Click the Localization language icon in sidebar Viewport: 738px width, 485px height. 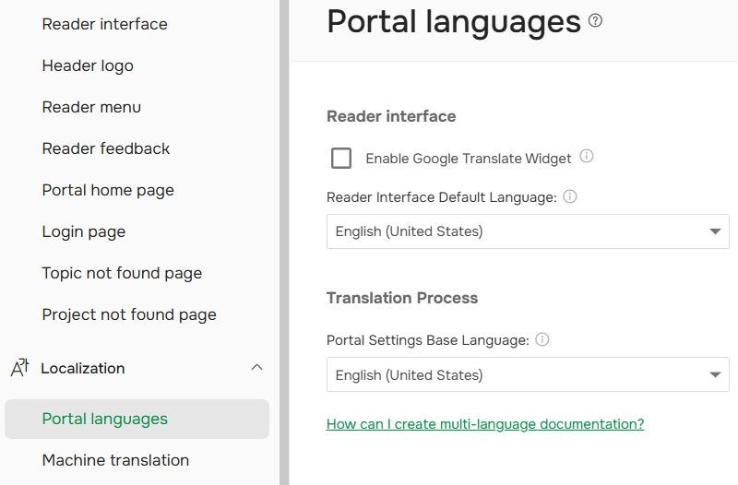pyautogui.click(x=19, y=367)
